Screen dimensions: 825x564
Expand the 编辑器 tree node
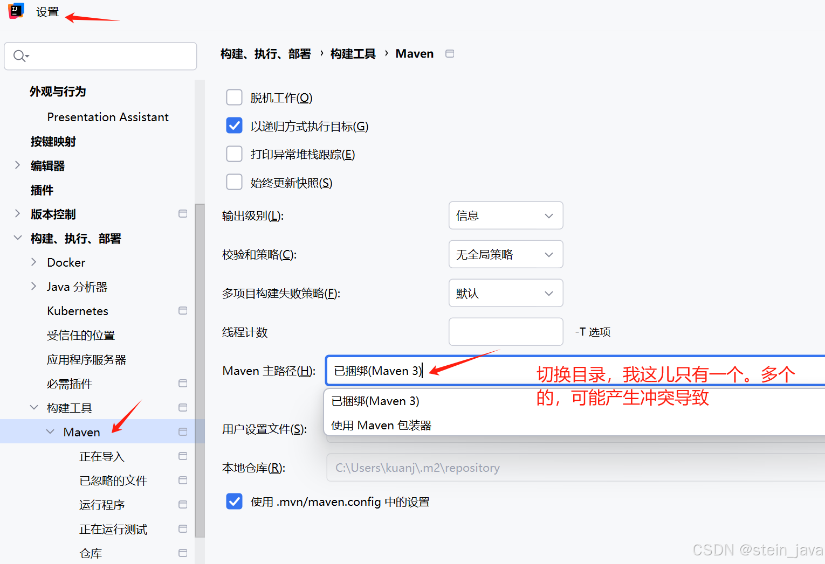17,165
